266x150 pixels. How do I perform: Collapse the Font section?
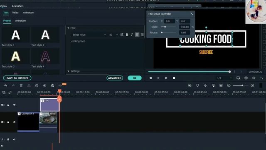[x=68, y=28]
